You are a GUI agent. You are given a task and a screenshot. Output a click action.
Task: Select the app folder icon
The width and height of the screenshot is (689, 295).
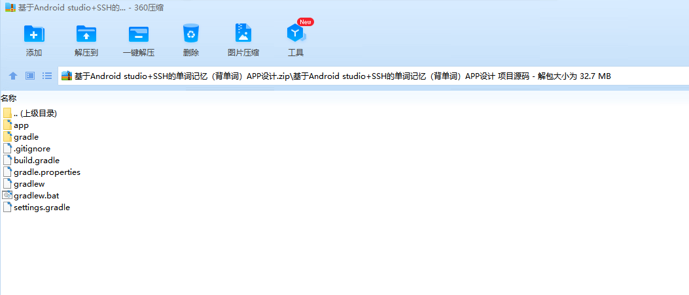click(x=7, y=125)
